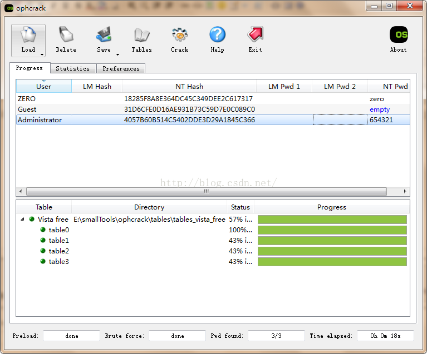Click green status dot of table2
Screen dimensions: 427x354
(x=43, y=251)
